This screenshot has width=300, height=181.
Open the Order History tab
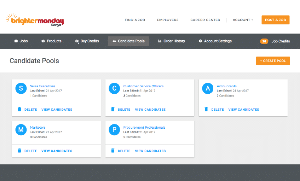171,41
